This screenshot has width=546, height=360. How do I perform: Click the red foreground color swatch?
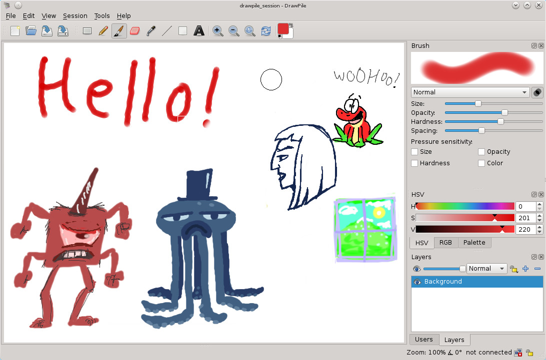[283, 29]
